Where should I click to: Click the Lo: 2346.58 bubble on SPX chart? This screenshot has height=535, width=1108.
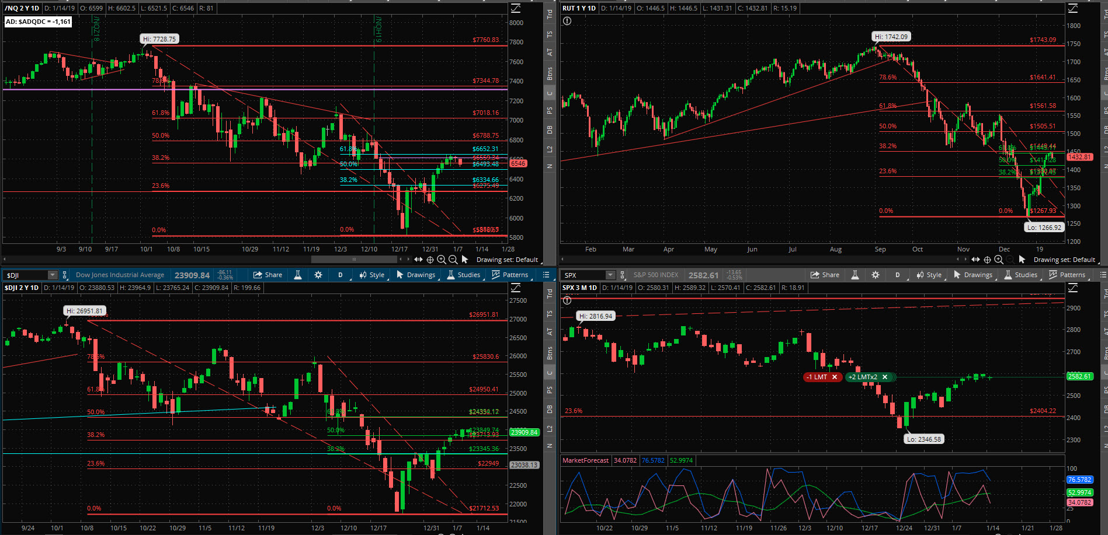[924, 439]
